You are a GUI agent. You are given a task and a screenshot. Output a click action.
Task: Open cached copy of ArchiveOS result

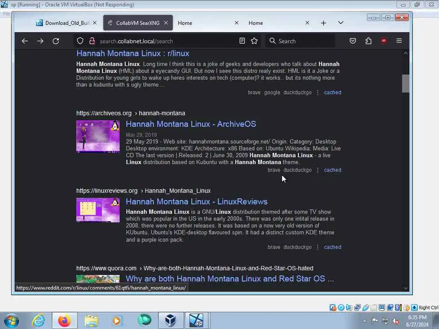(x=333, y=170)
